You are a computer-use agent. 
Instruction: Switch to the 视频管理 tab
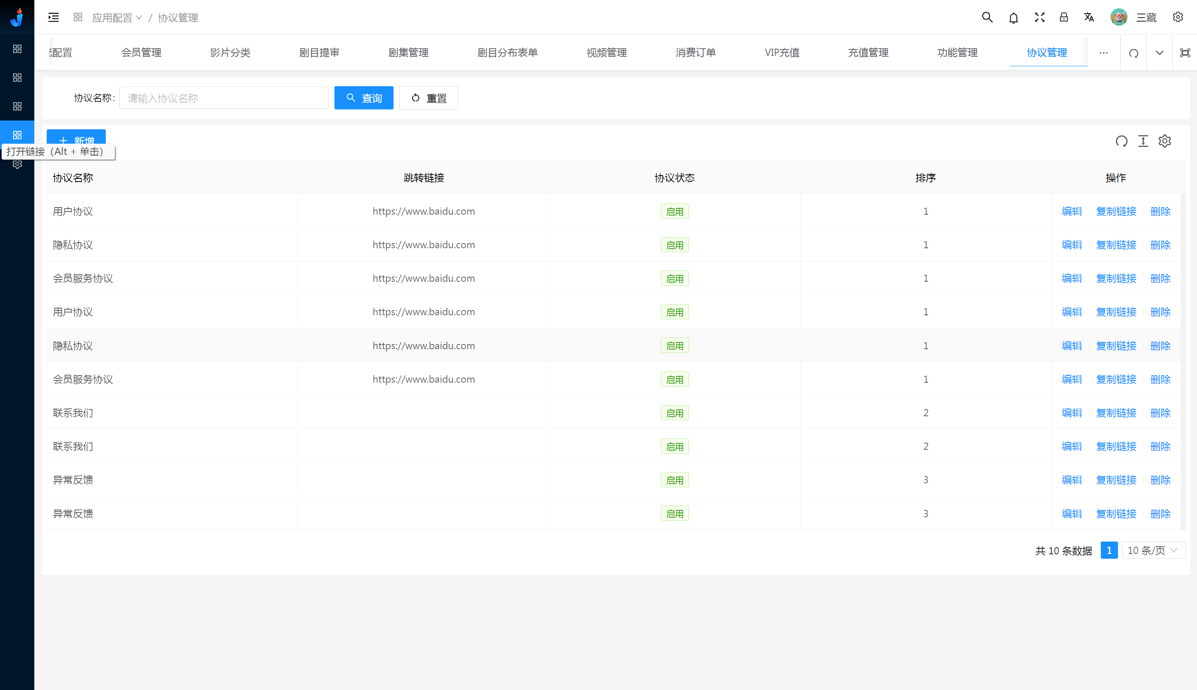[x=606, y=53]
